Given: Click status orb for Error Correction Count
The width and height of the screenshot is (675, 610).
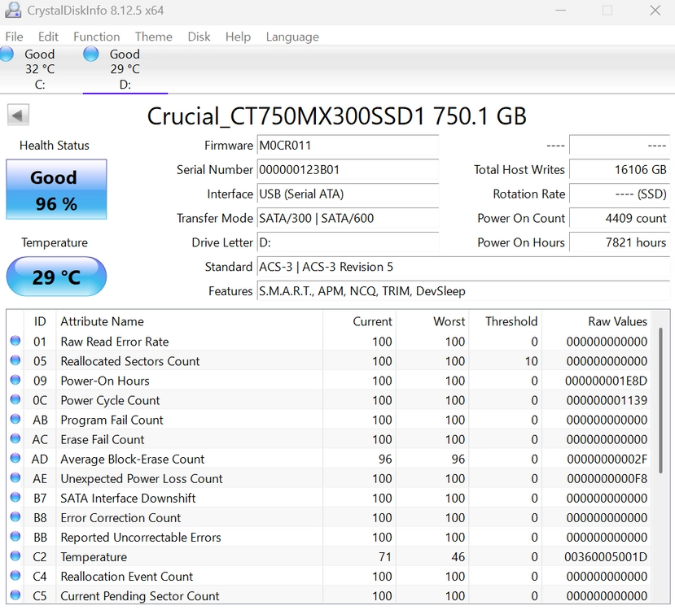Looking at the screenshot, I should point(15,516).
